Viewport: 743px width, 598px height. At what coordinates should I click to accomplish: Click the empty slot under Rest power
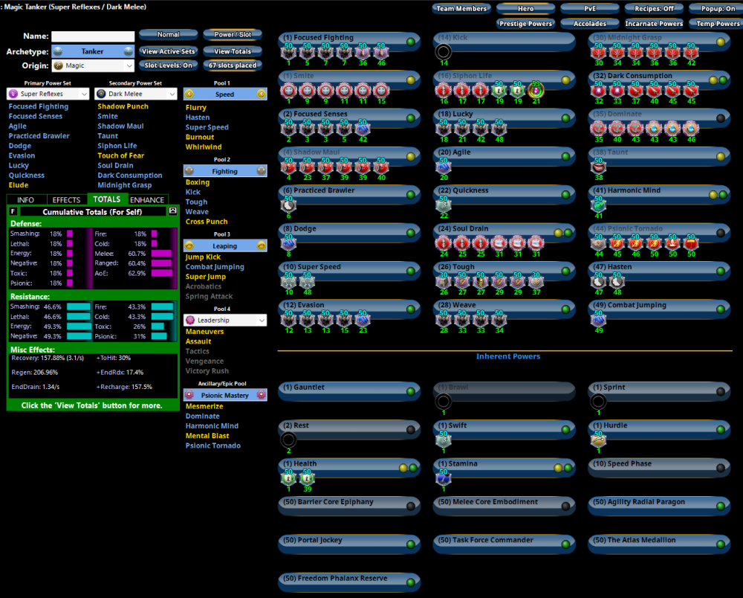point(288,440)
